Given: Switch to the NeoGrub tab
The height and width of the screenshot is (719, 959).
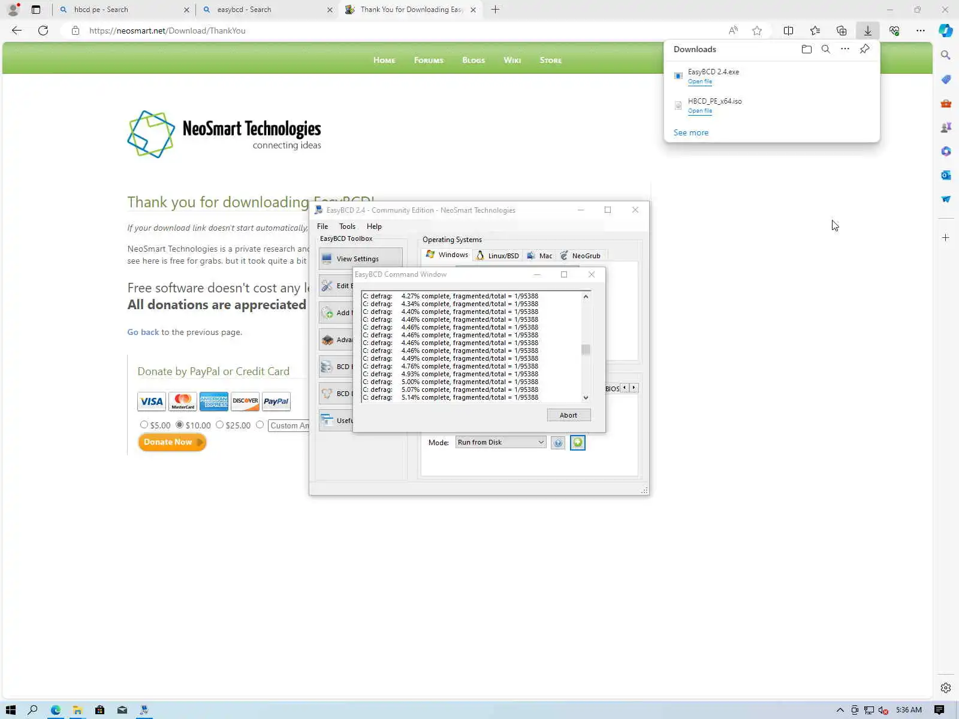Looking at the screenshot, I should [x=580, y=256].
